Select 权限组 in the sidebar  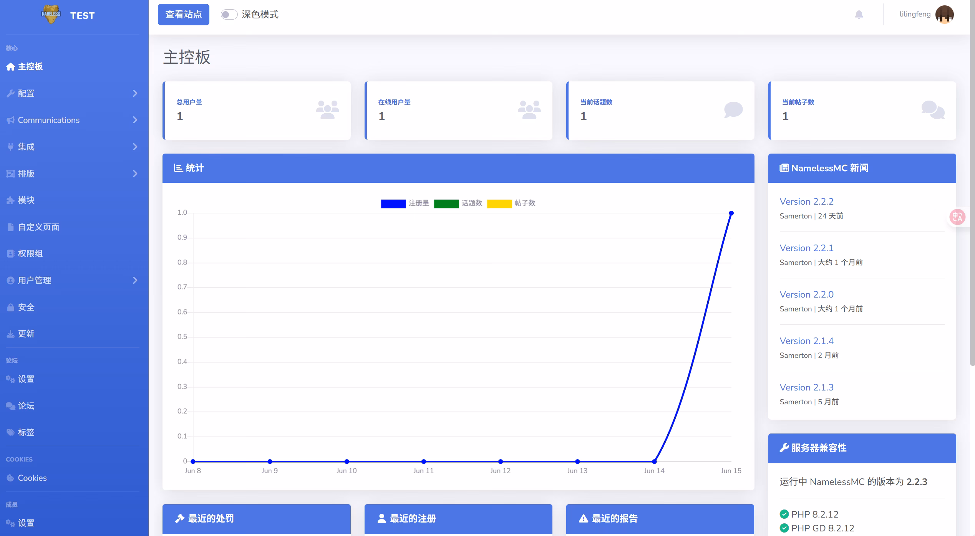tap(30, 253)
